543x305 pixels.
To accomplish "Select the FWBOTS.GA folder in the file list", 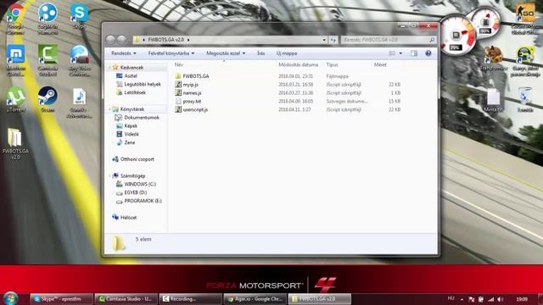I will click(196, 76).
